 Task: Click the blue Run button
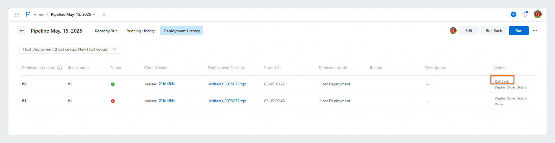click(x=519, y=31)
